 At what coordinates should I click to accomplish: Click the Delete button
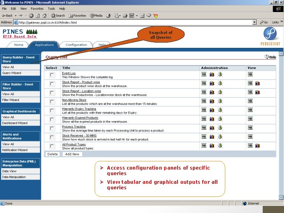pyautogui.click(x=52, y=154)
